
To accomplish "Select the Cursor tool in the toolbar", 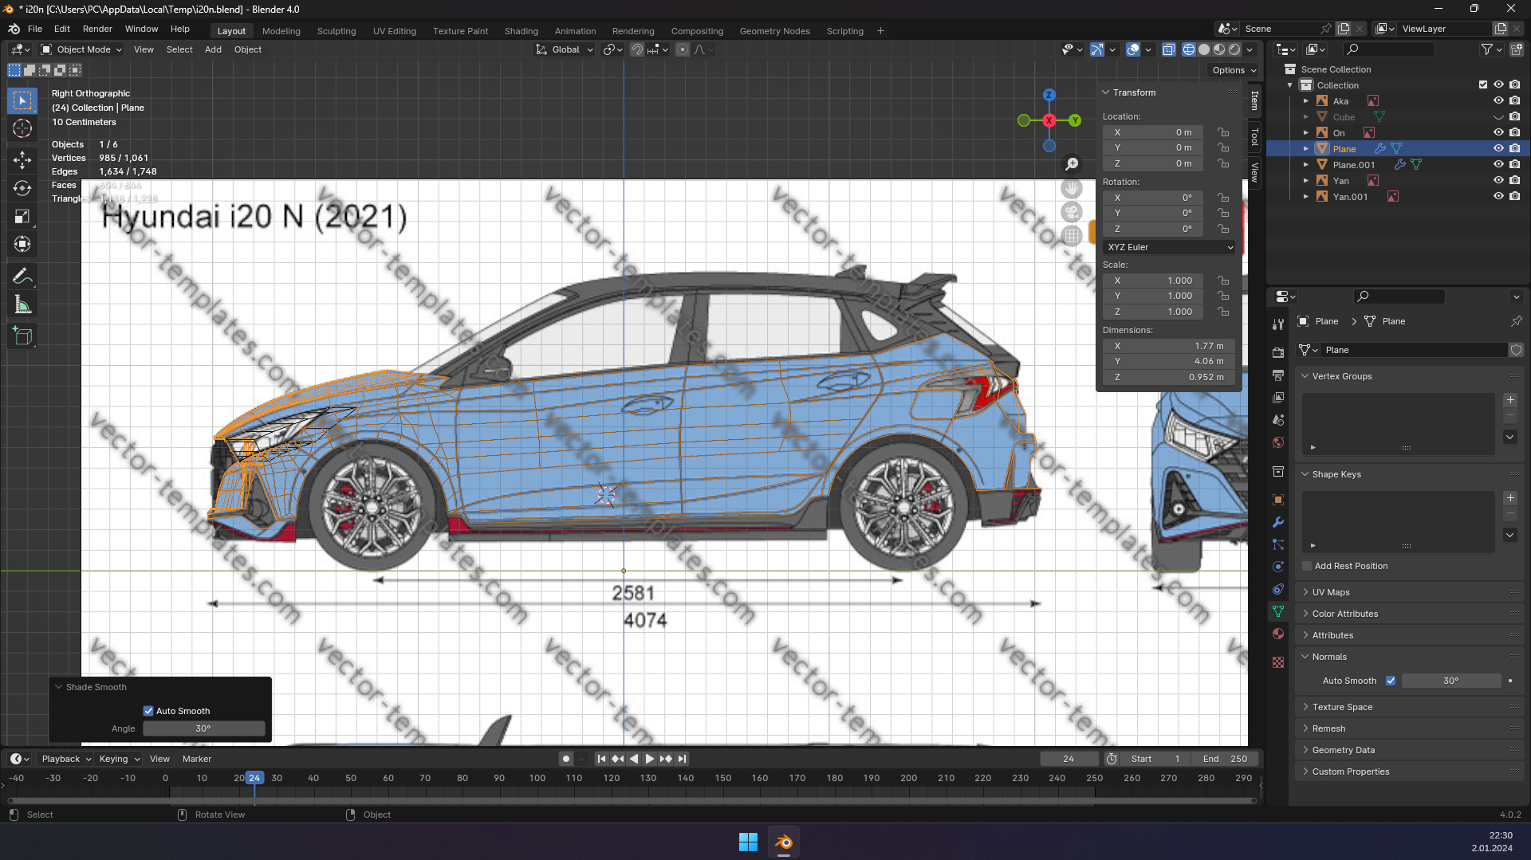I will [22, 129].
